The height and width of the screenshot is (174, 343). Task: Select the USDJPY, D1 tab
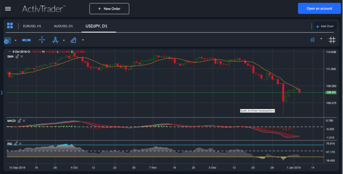click(x=96, y=26)
